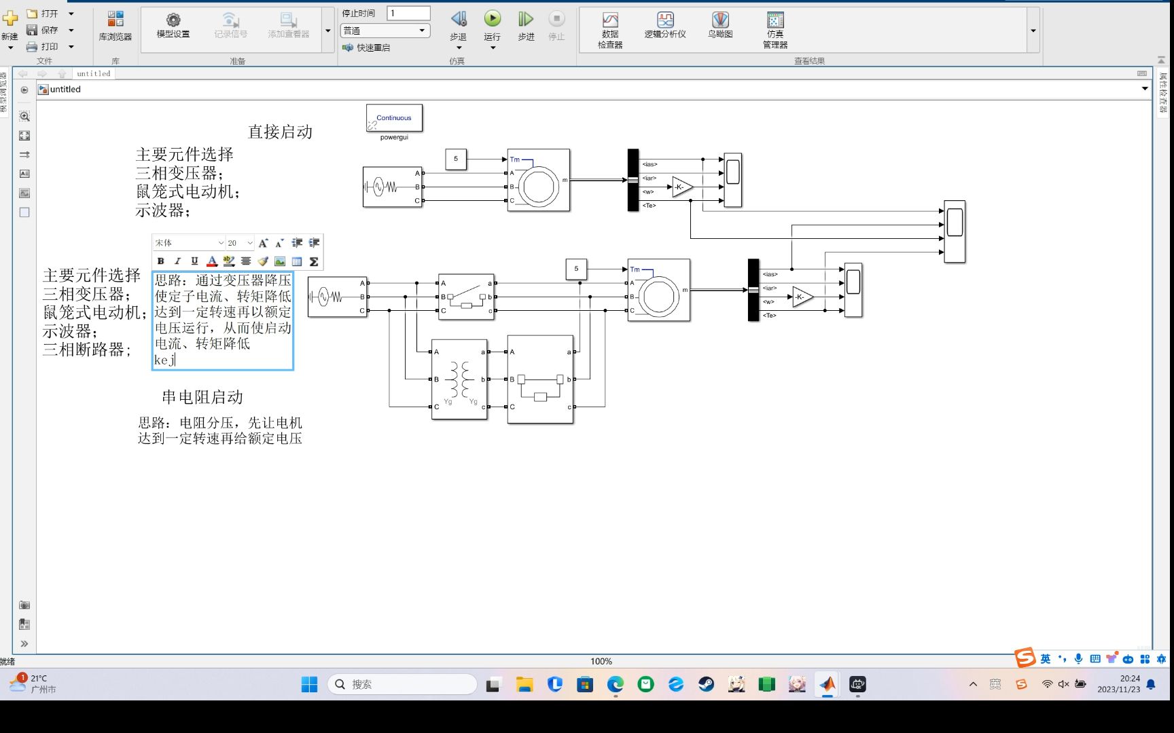
Task: Run the simulation with the green play icon
Action: coord(493,19)
